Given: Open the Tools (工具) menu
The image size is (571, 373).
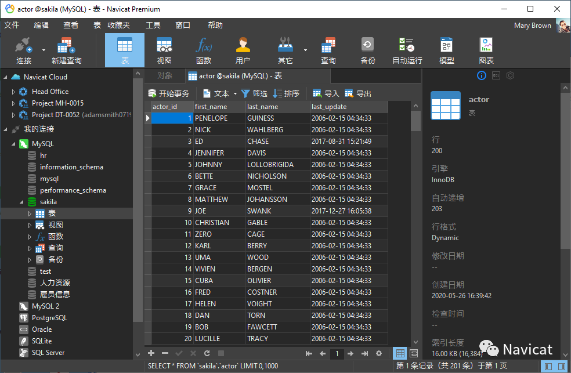Looking at the screenshot, I should [x=153, y=25].
